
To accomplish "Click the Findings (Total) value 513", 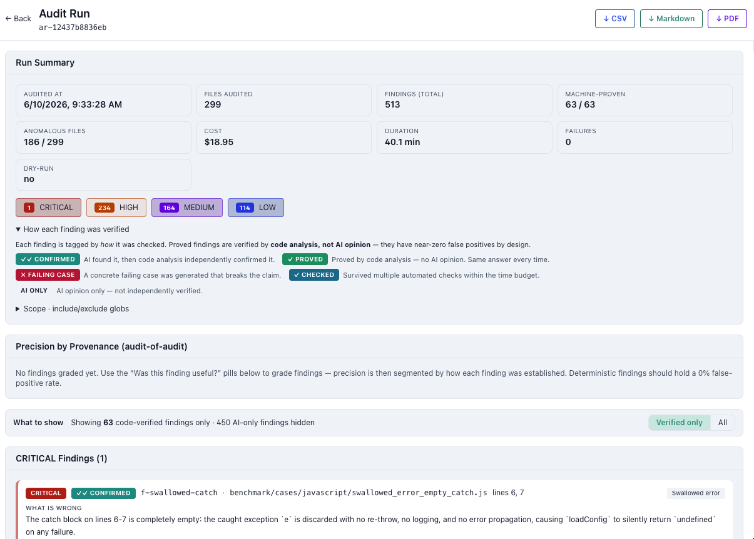I will [x=392, y=104].
